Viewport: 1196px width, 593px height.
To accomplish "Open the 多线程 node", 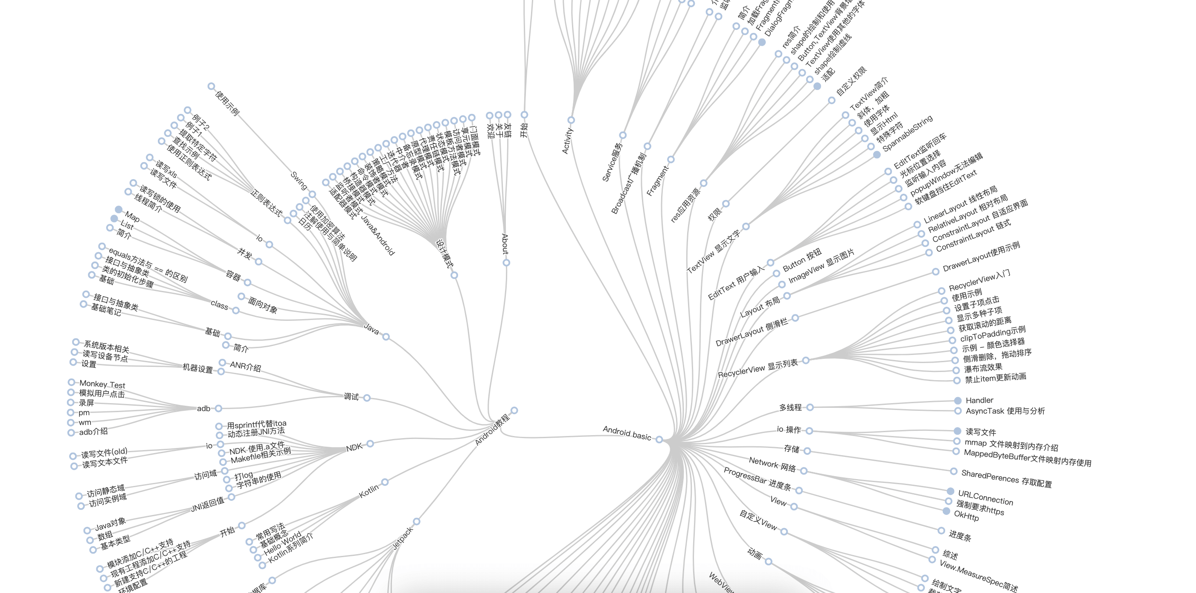I will pos(810,407).
